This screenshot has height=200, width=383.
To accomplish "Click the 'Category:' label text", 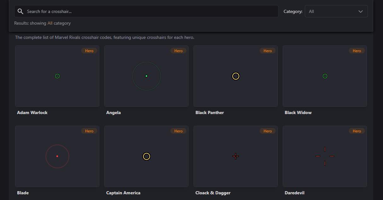I will 293,11.
